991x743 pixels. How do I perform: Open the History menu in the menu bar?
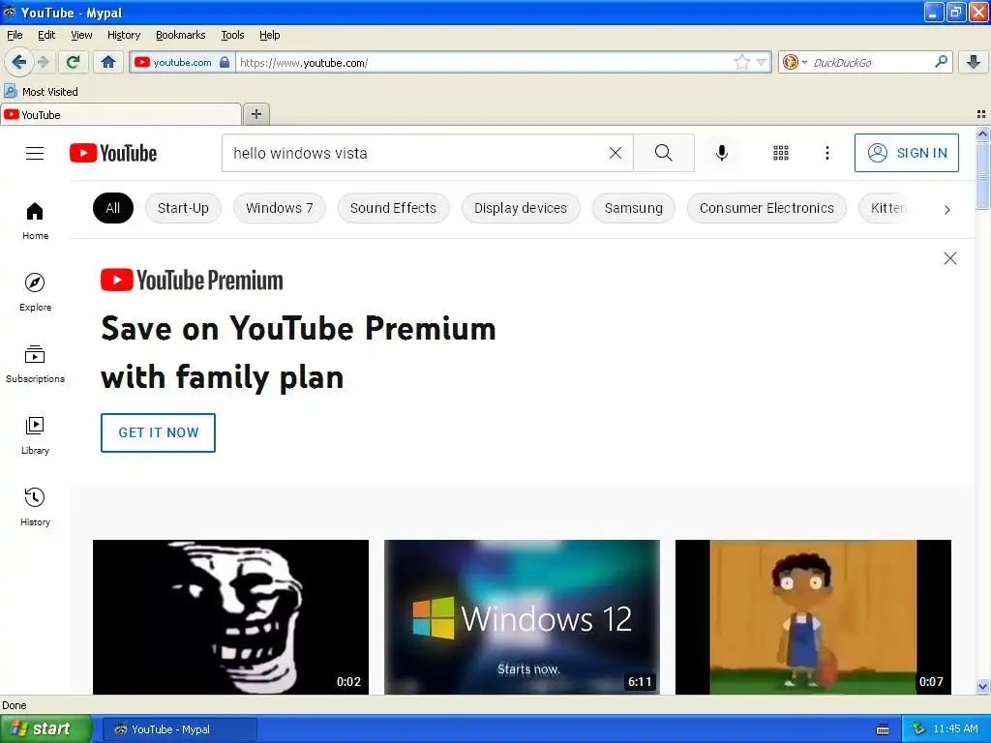123,35
